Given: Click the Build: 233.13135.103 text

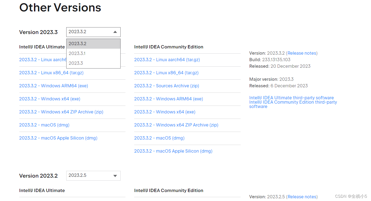Looking at the screenshot, I should click(270, 60).
